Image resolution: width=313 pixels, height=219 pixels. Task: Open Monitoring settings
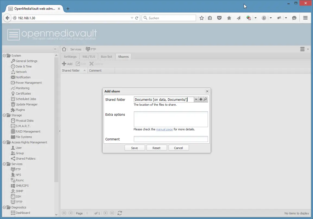[22, 88]
